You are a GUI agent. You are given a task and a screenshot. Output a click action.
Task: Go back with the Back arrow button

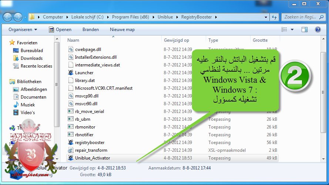[x=7, y=17]
